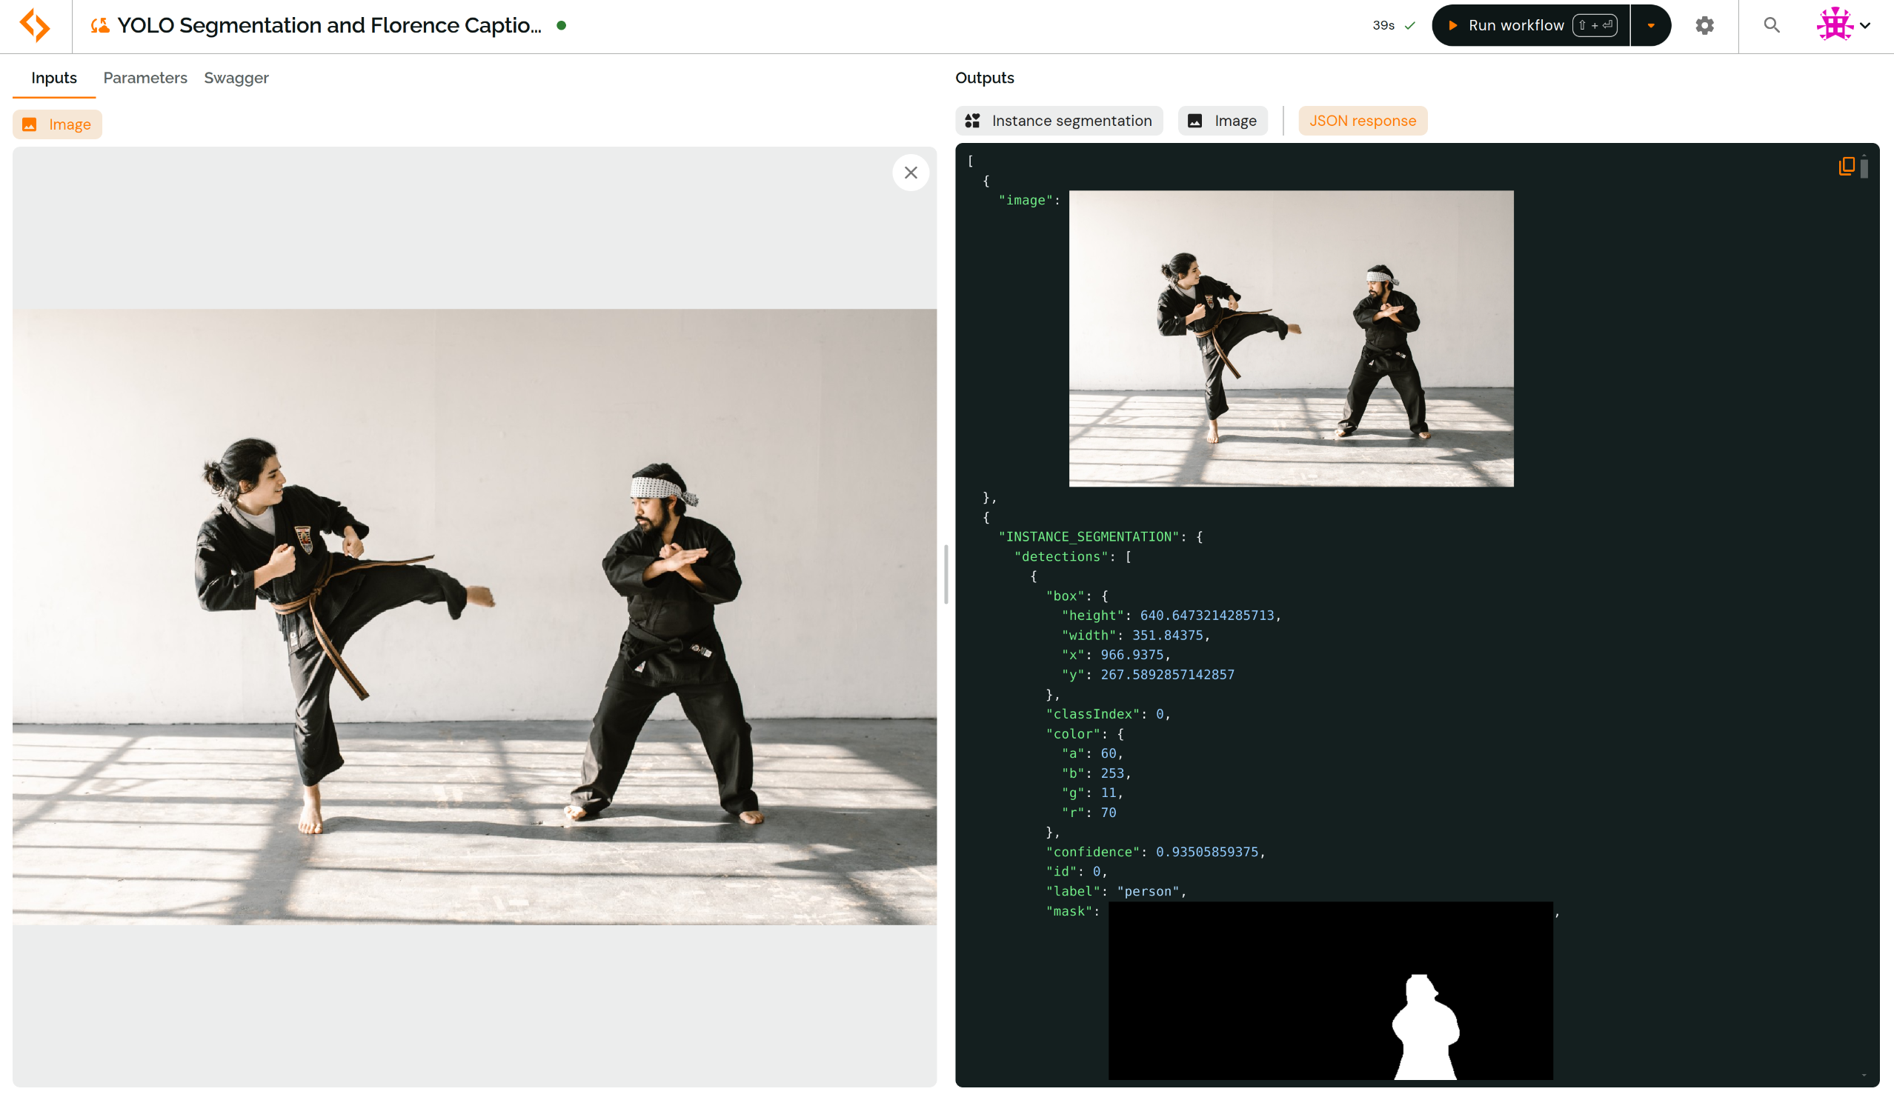Click the confidence value 0.93505859375
The height and width of the screenshot is (1100, 1894).
point(1207,852)
